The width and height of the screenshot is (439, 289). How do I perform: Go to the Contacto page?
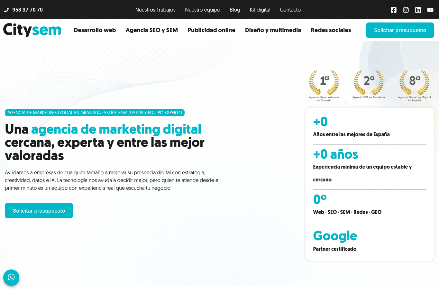click(x=290, y=10)
